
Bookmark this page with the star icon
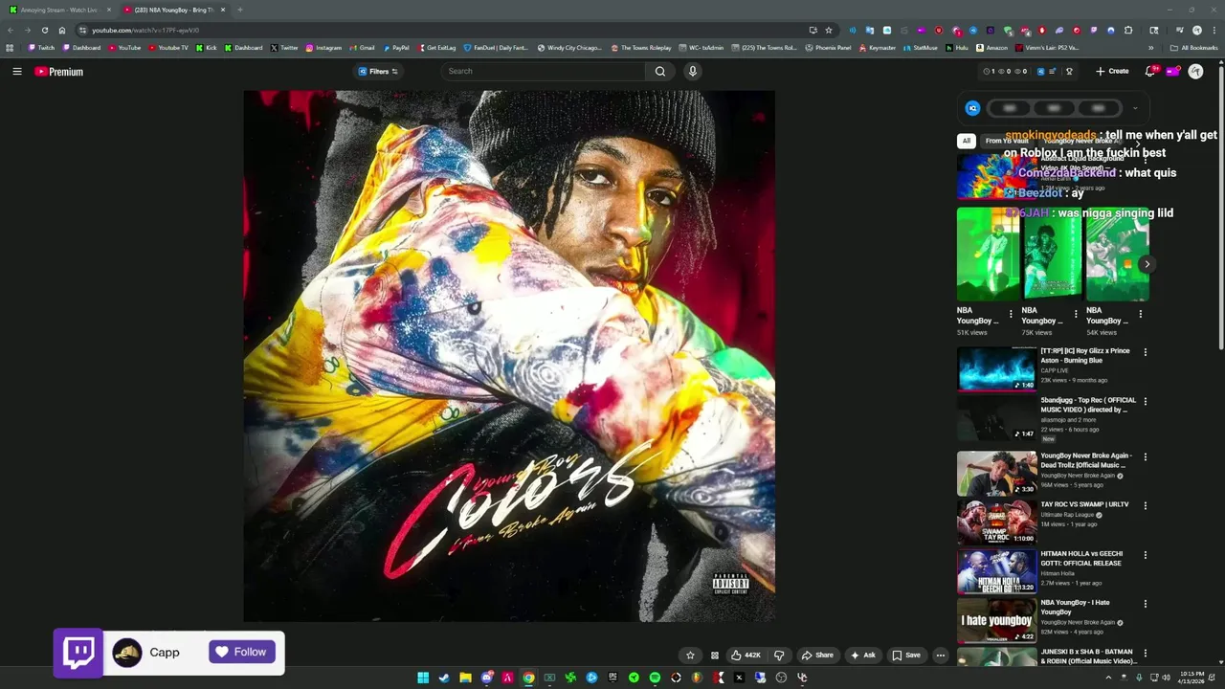(x=829, y=30)
